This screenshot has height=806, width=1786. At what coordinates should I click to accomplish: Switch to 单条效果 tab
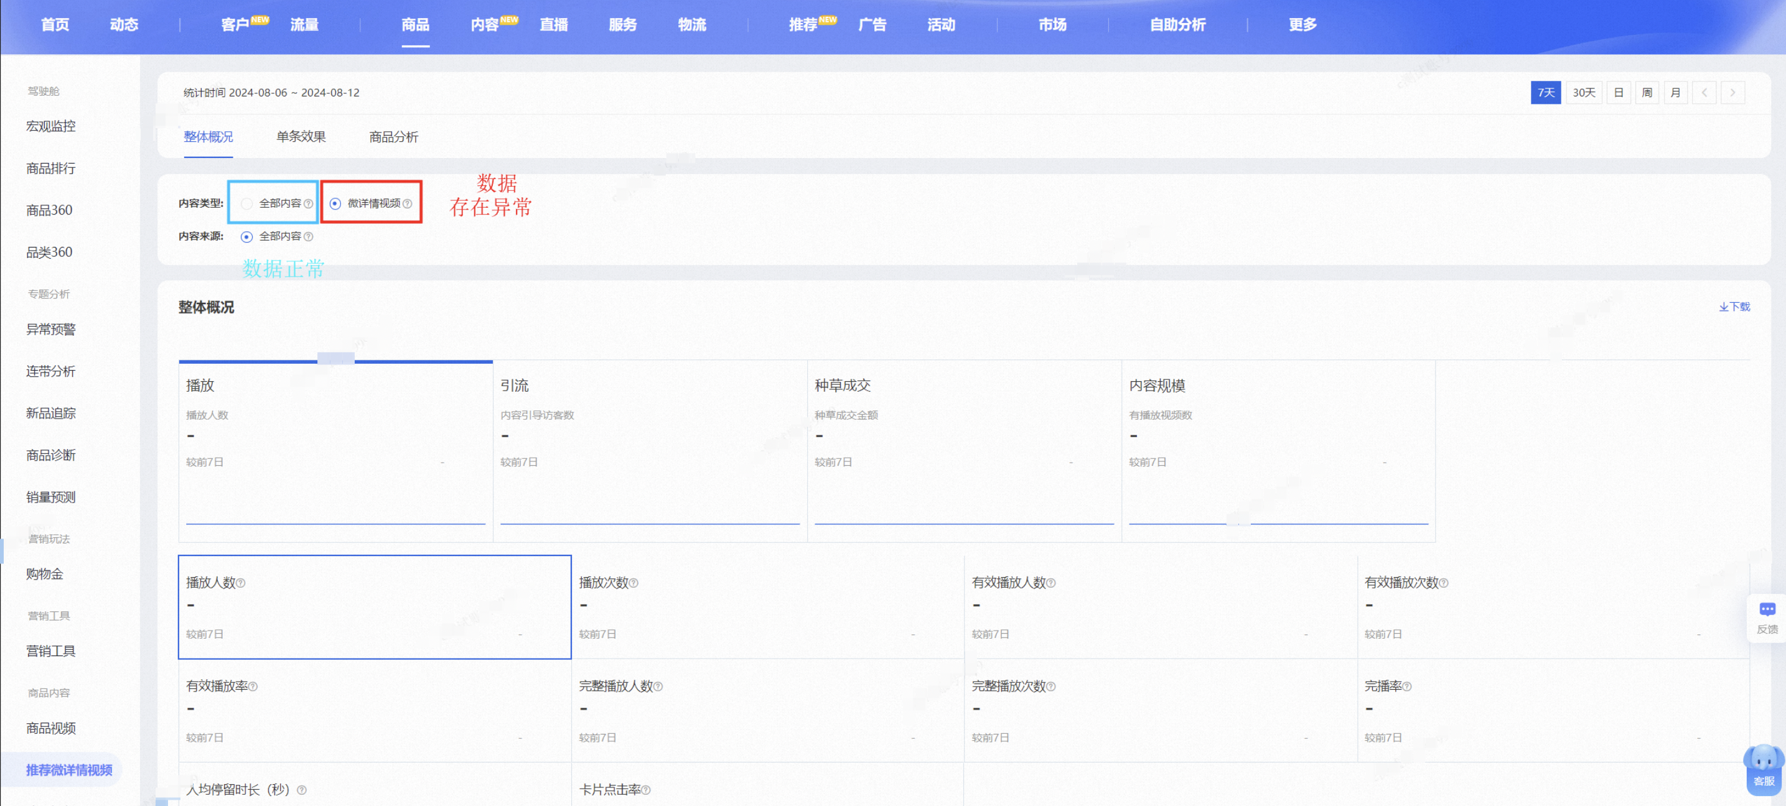(301, 137)
